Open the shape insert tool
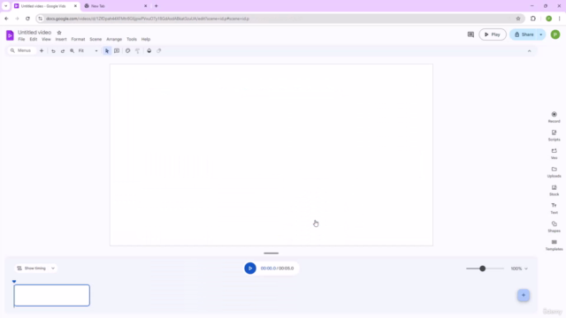 click(127, 51)
